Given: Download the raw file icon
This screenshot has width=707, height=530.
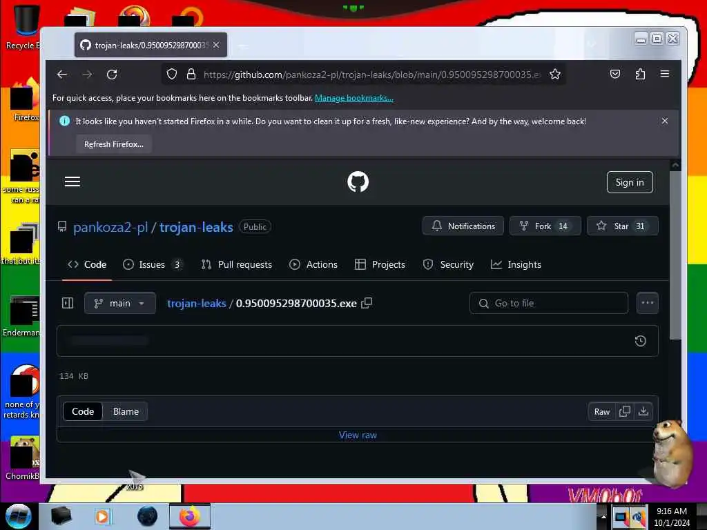Looking at the screenshot, I should click(x=643, y=411).
